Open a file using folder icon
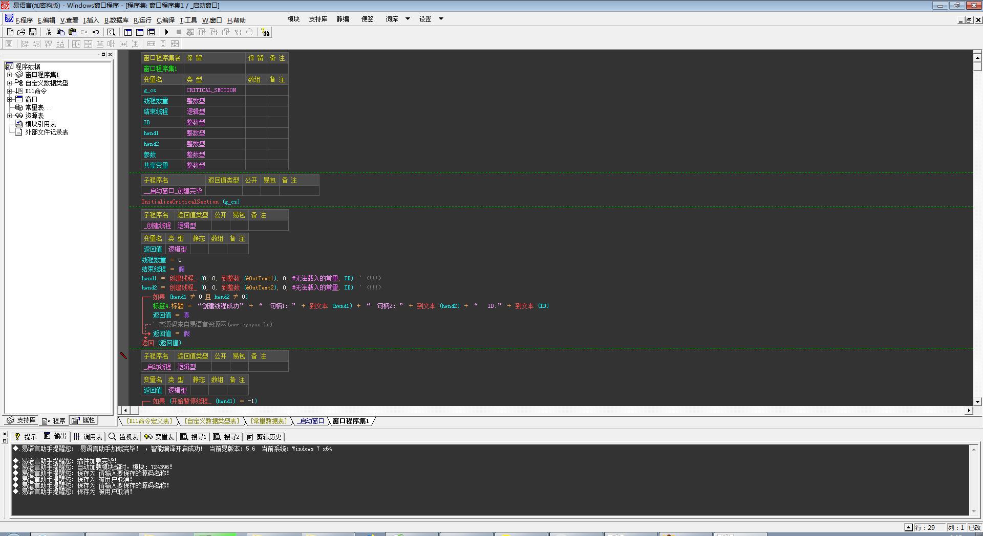This screenshot has height=536, width=983. 21,32
